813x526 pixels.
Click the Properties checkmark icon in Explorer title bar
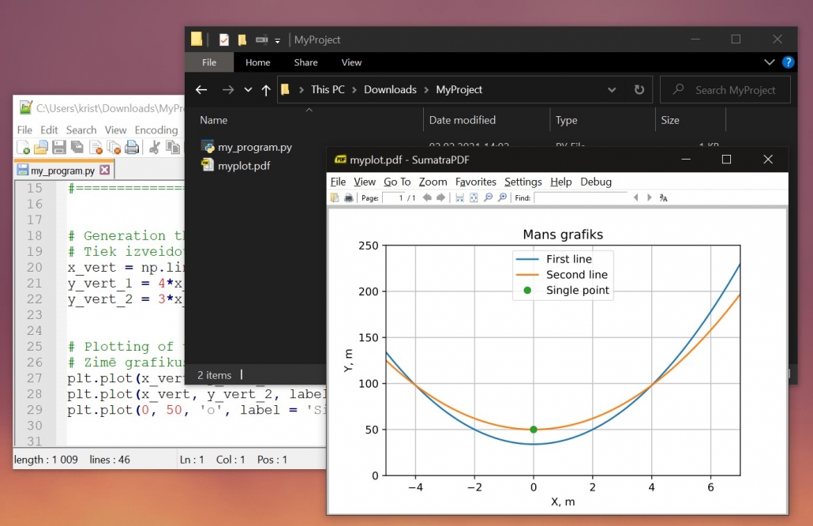(224, 40)
